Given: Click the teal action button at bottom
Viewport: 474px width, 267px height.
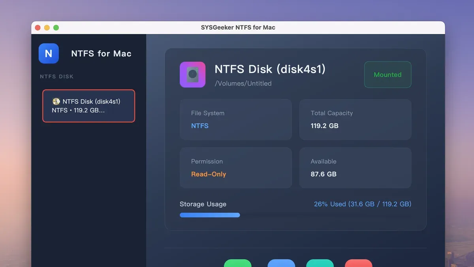Looking at the screenshot, I should pyautogui.click(x=320, y=263).
